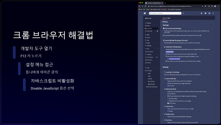221x125 pixels.
Task: Enable the 'Luxan Fatfly Type' checkbox
Action: tap(164, 79)
